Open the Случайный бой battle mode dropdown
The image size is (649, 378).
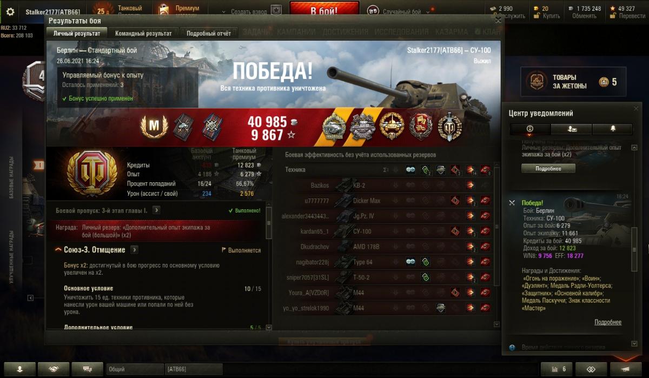tap(399, 11)
